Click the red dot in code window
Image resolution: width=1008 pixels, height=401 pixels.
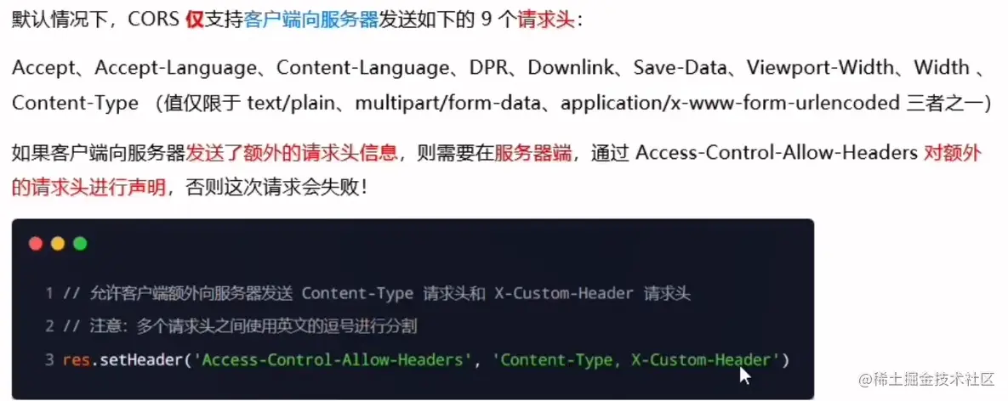coord(36,244)
